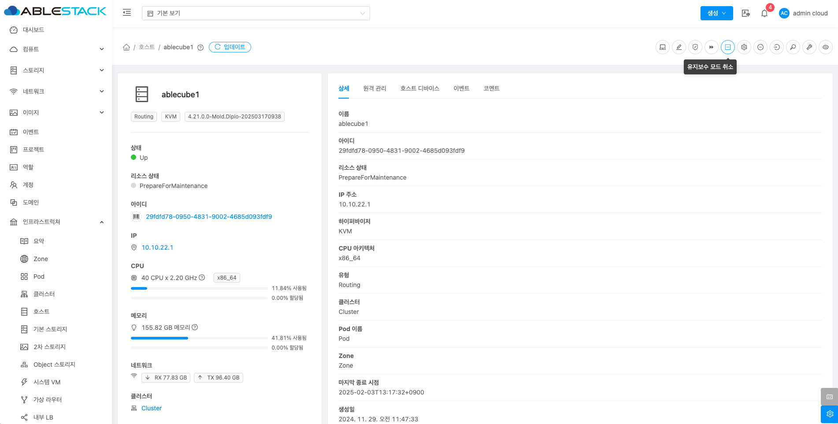This screenshot has width=838, height=424.
Task: Click the double-arrow fast-forward toolbar icon
Action: [711, 47]
